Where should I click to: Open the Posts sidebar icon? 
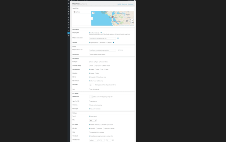68,6
